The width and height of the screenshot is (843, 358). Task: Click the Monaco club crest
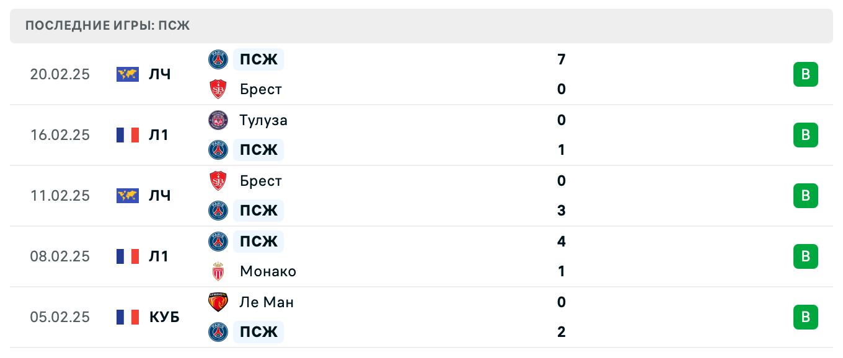click(218, 271)
